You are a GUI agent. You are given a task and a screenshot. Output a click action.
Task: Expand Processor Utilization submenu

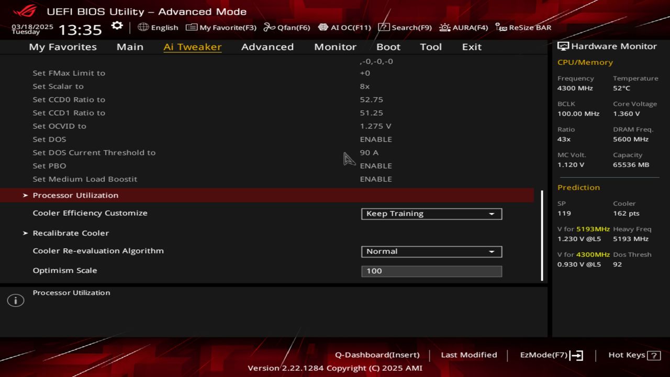[x=267, y=195]
